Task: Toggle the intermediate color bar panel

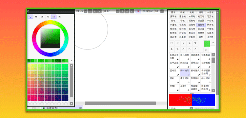Action: 48,17
